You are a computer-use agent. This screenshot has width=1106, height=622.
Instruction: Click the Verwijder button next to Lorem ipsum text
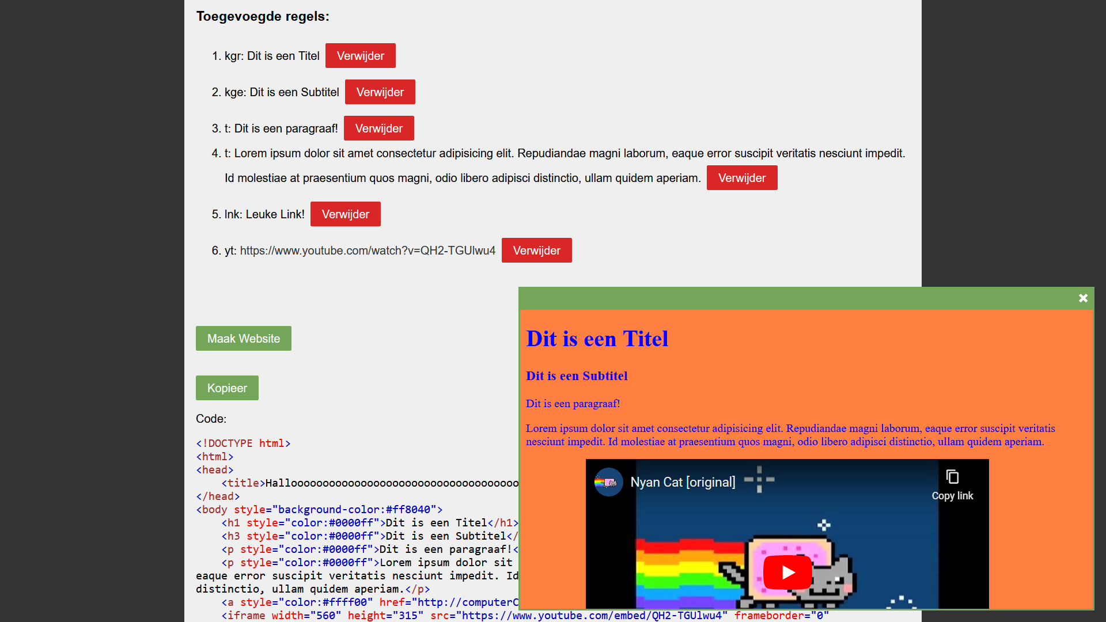(x=742, y=178)
